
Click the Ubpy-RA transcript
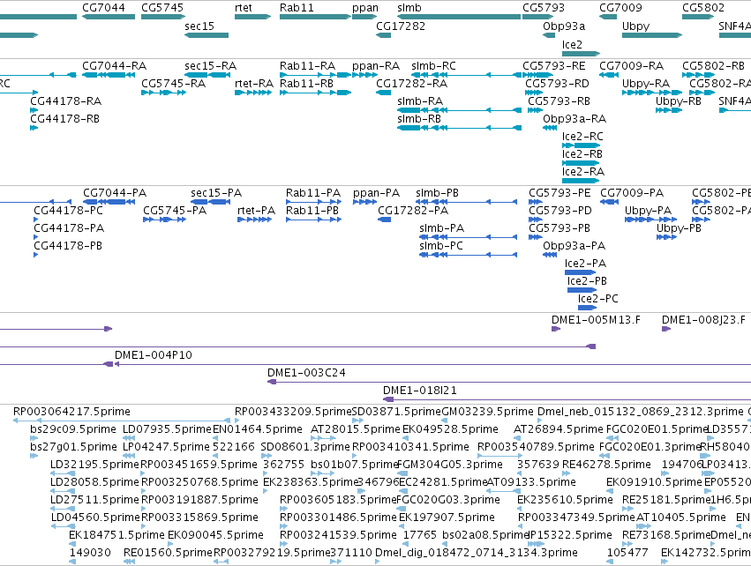[x=652, y=93]
